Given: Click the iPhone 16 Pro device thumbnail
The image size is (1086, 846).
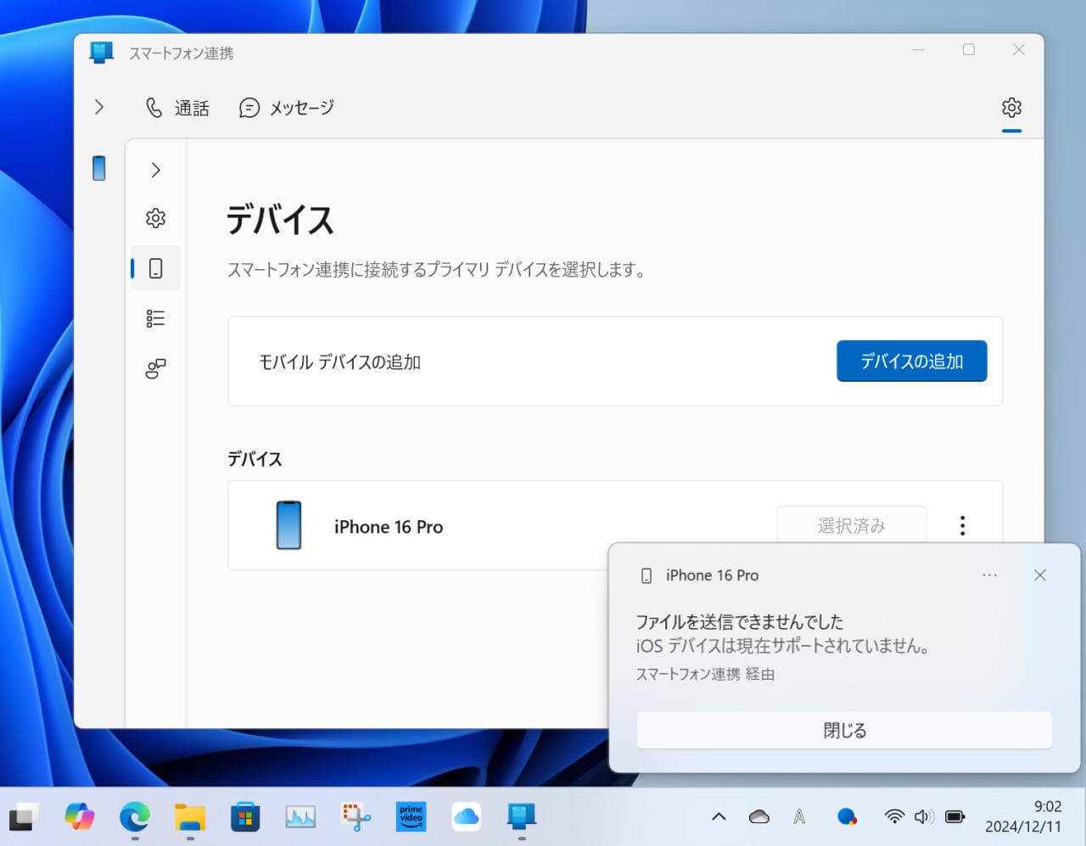Looking at the screenshot, I should pyautogui.click(x=289, y=525).
